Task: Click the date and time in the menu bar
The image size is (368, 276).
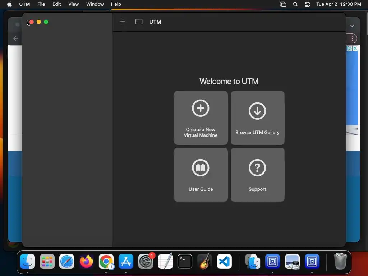Action: point(339,4)
